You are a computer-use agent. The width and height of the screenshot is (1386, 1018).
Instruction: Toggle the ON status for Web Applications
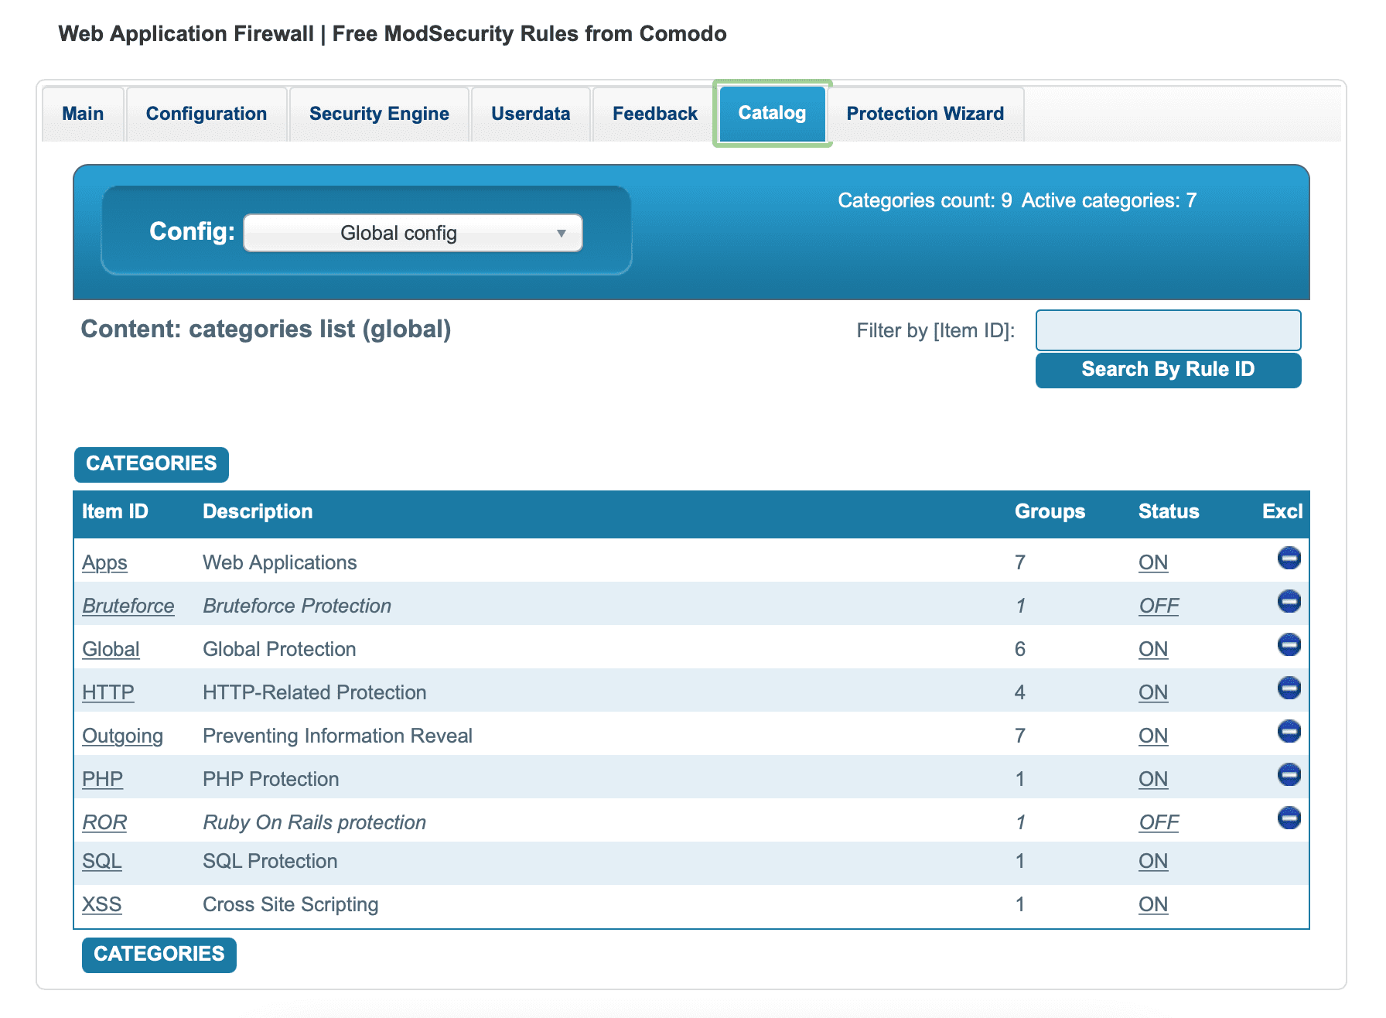1152,562
